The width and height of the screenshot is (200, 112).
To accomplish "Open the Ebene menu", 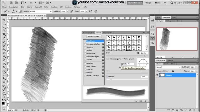I will pyautogui.click(x=29, y=7).
